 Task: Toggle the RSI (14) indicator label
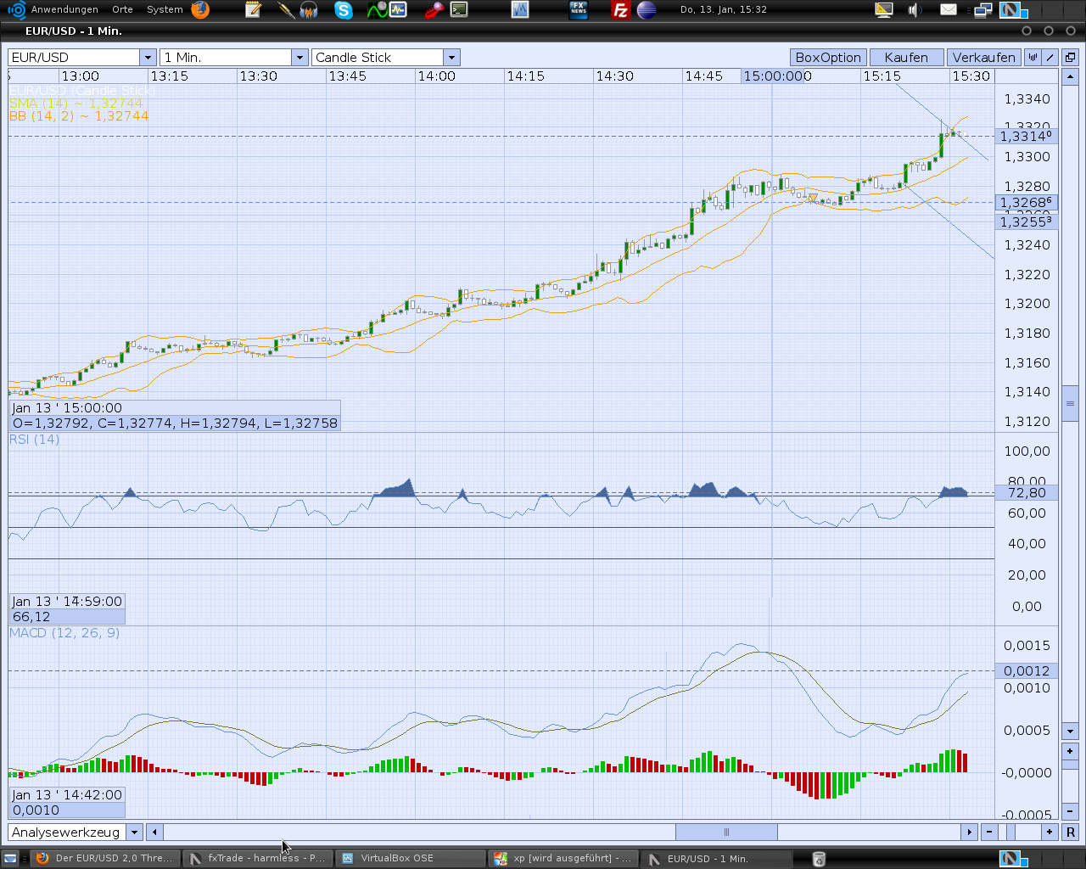click(34, 439)
